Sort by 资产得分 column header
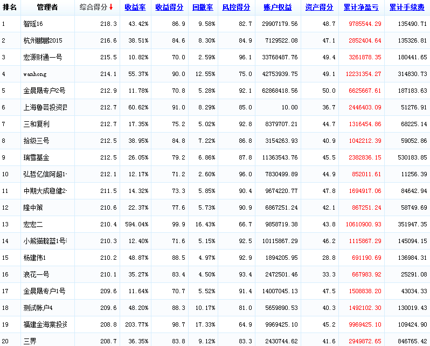This screenshot has height=346, width=430. coord(319,8)
